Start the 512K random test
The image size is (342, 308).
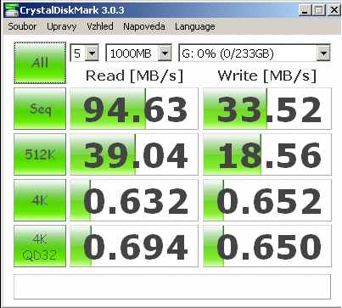tap(40, 154)
